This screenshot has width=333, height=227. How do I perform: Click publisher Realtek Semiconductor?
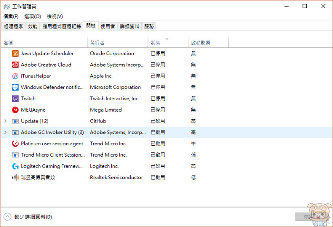pos(117,178)
